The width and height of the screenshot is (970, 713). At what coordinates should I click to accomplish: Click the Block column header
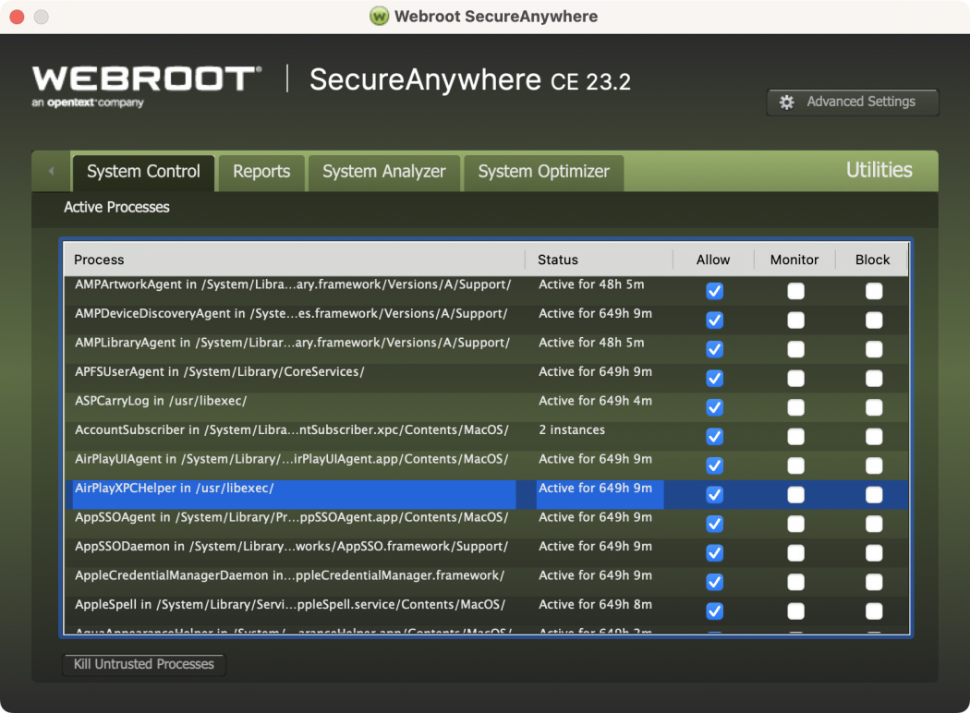click(872, 260)
